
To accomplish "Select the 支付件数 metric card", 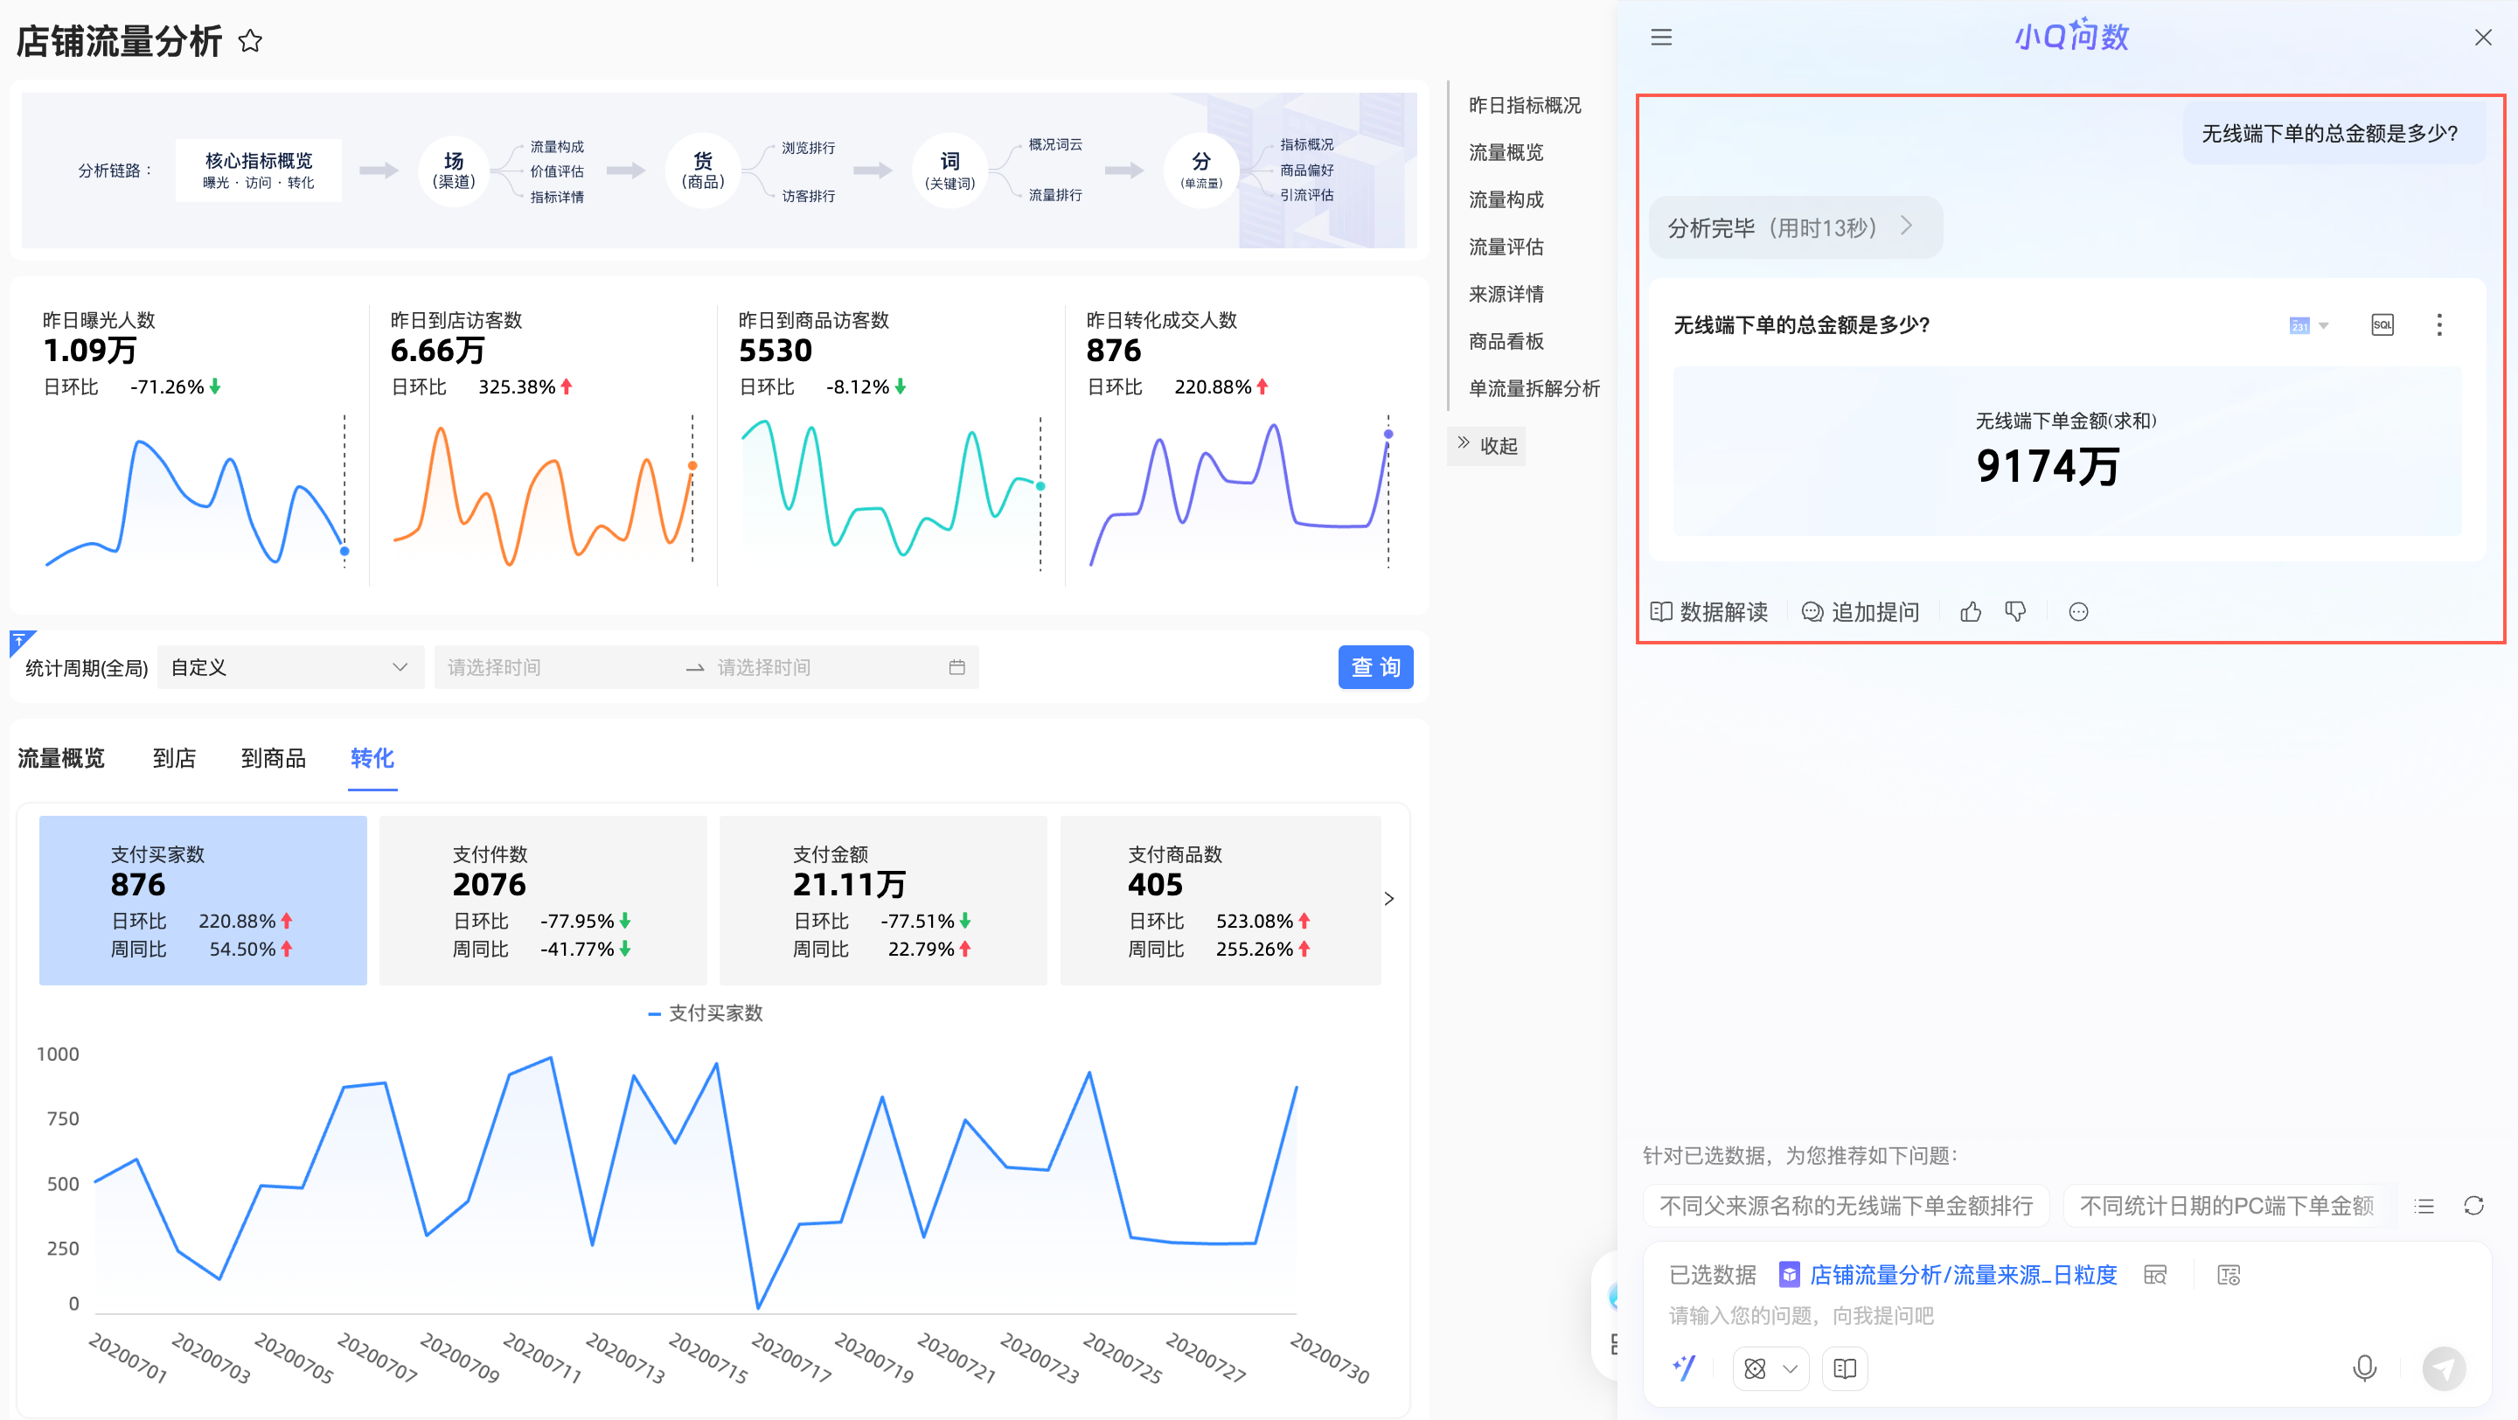I will (x=542, y=900).
